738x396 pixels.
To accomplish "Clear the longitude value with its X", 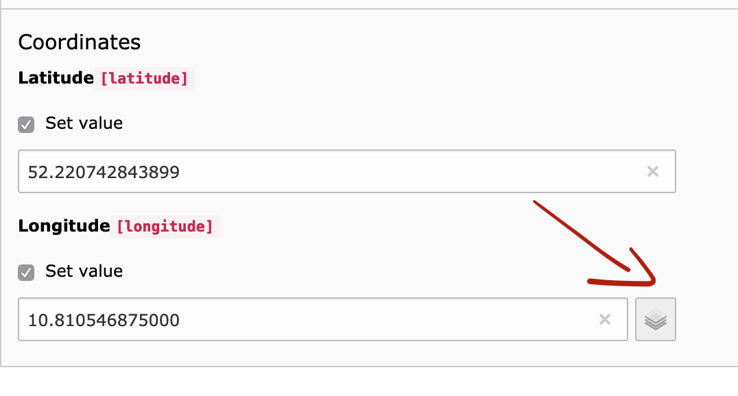I will click(x=605, y=319).
